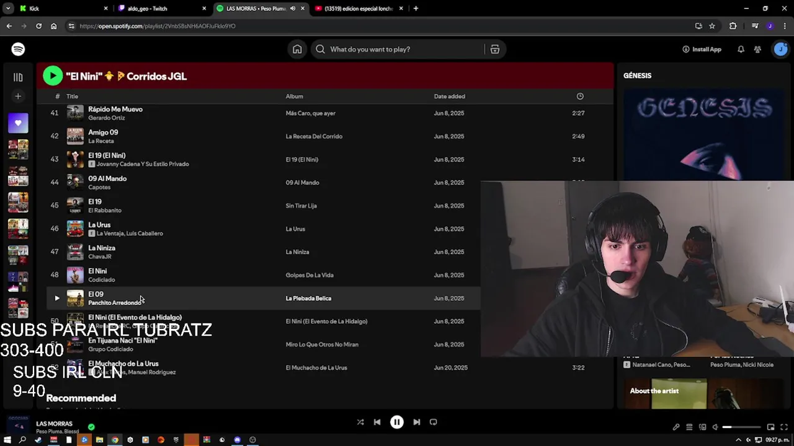This screenshot has width=794, height=446.
Task: Open Connect to a device icon
Action: (x=703, y=427)
